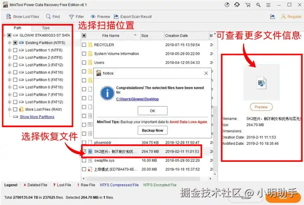Click the RECYCLER folder icon
304x205 pixels.
coord(90,45)
